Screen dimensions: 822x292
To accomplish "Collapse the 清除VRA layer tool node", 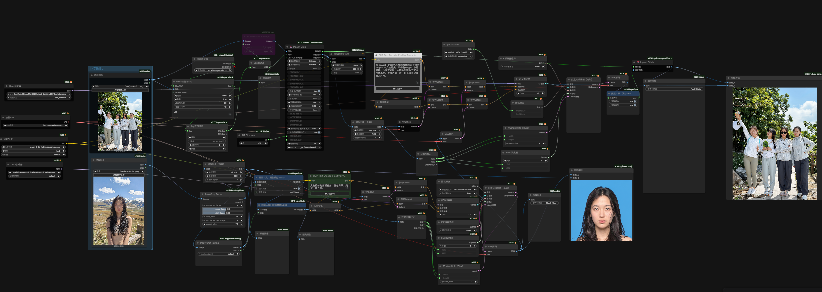I will tap(609, 94).
